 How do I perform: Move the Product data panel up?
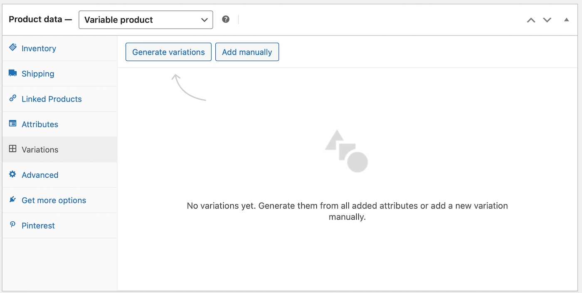tap(531, 19)
